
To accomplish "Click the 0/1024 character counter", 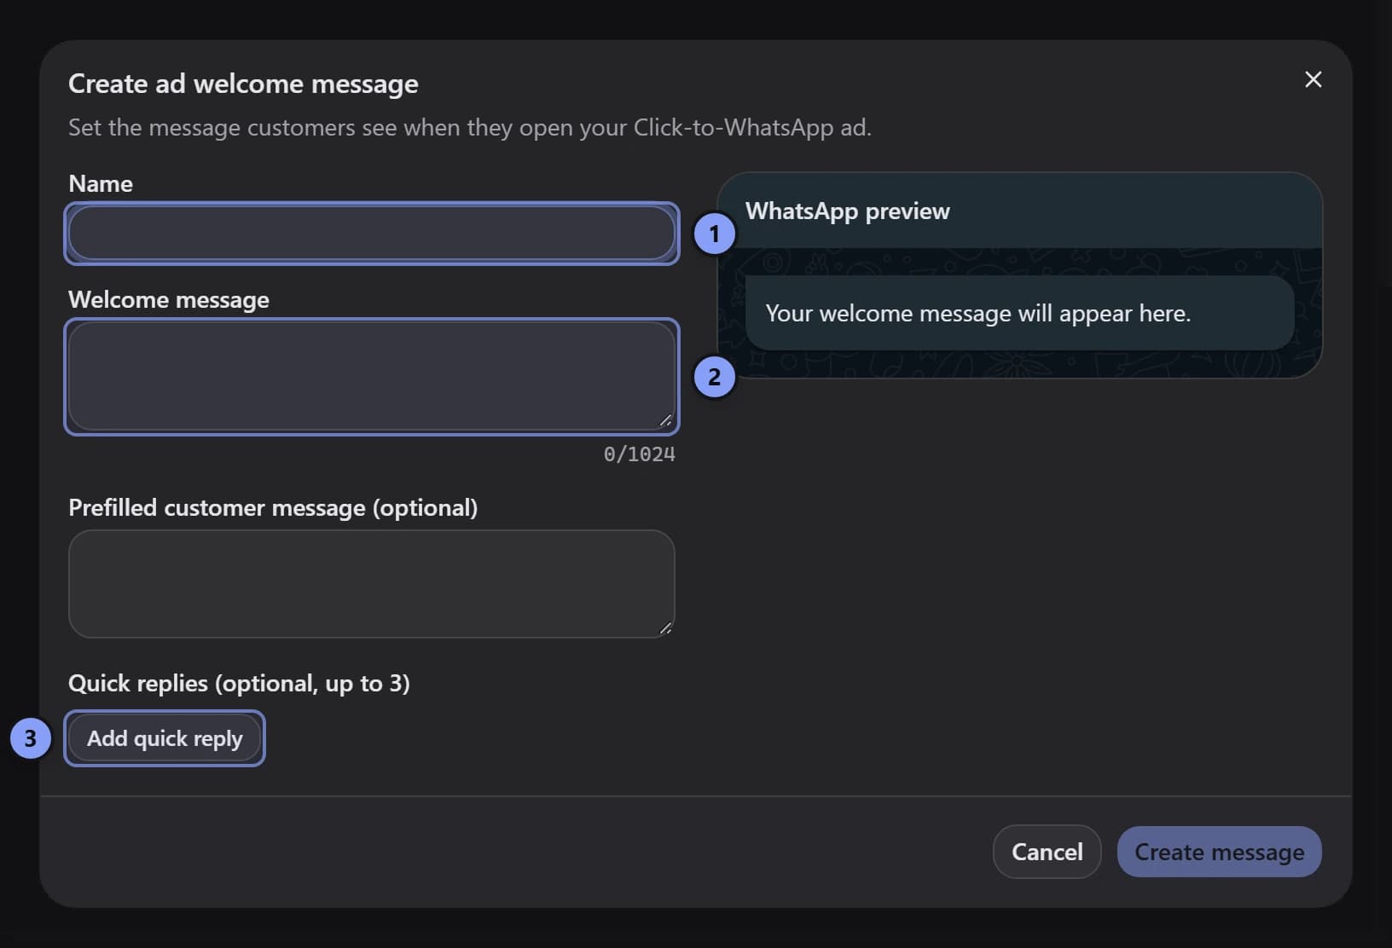I will click(x=639, y=454).
